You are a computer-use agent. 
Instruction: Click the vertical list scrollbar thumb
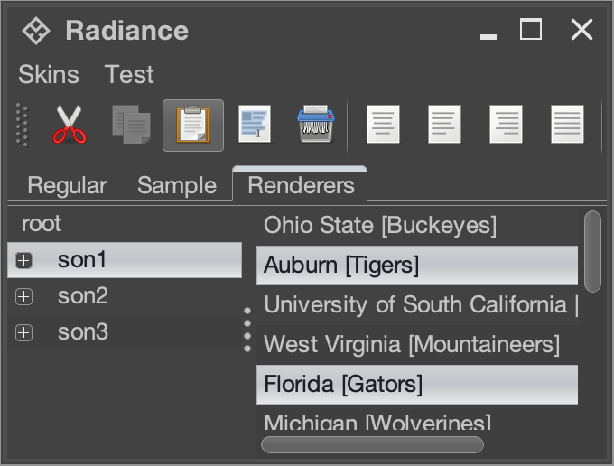(592, 251)
